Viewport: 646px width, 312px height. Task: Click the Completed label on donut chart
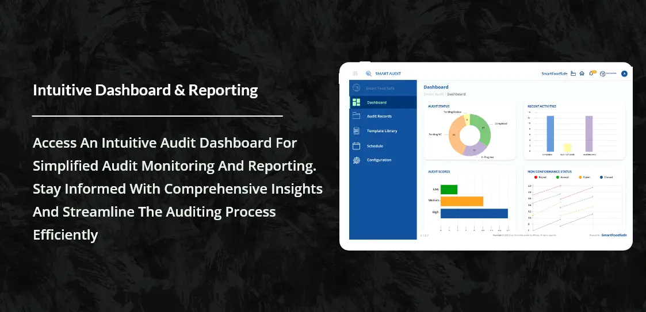pos(501,124)
